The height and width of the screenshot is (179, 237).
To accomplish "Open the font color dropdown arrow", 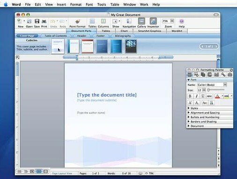I will [222, 96].
